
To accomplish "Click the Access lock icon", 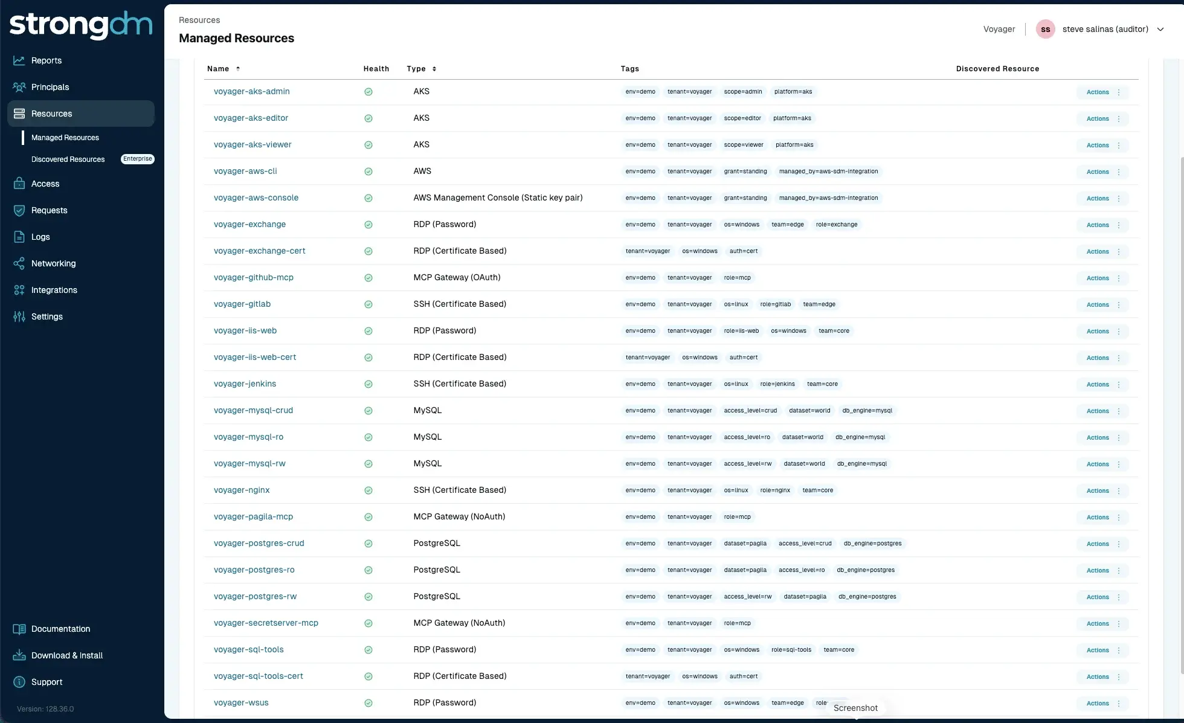I will (x=19, y=184).
